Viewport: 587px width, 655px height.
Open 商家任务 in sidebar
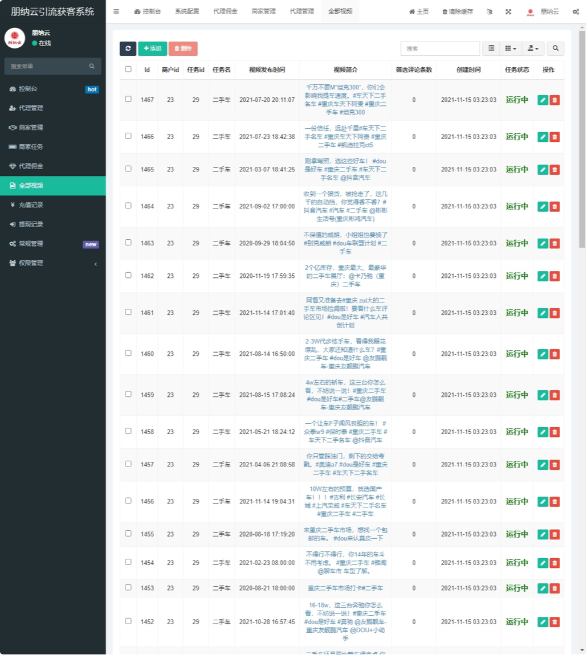coord(53,146)
